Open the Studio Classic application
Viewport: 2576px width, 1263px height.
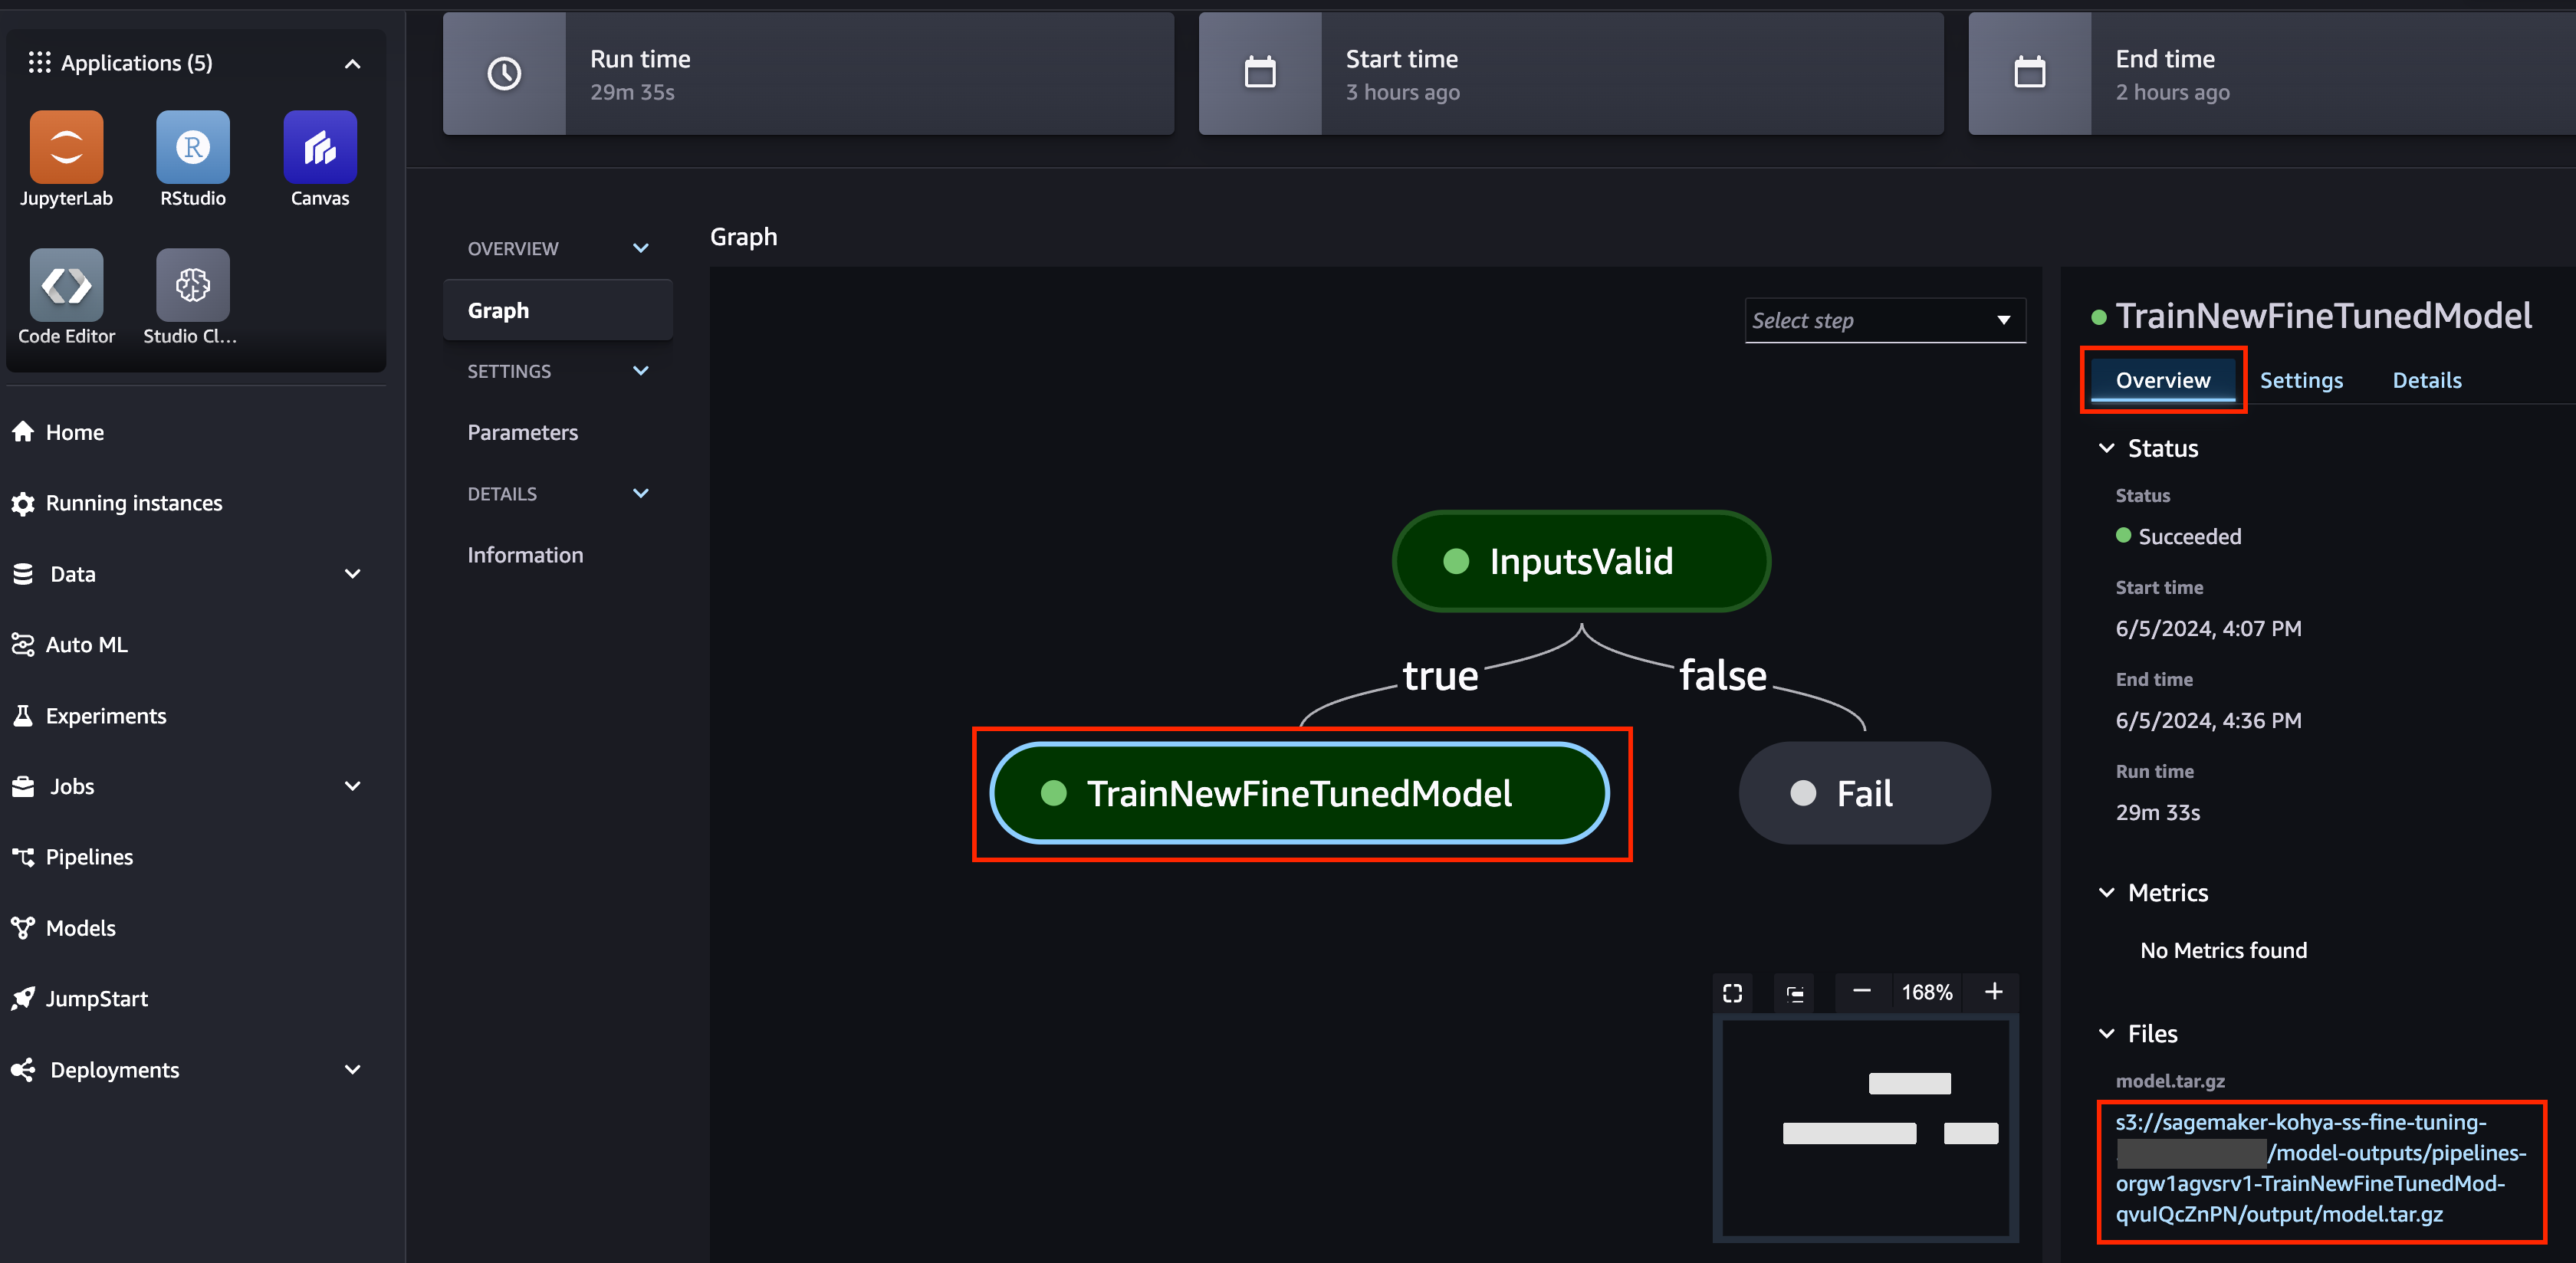pyautogui.click(x=191, y=285)
